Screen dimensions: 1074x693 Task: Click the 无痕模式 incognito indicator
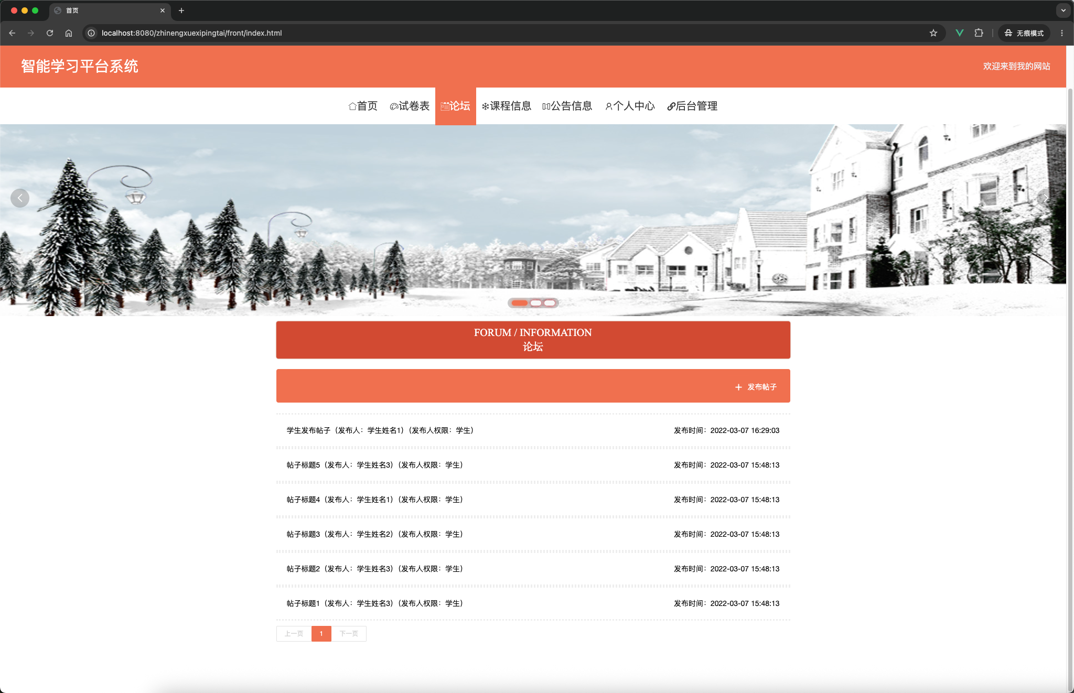[1024, 33]
